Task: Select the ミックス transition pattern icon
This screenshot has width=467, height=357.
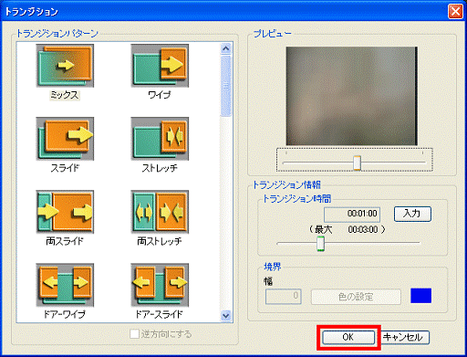Action: click(65, 66)
